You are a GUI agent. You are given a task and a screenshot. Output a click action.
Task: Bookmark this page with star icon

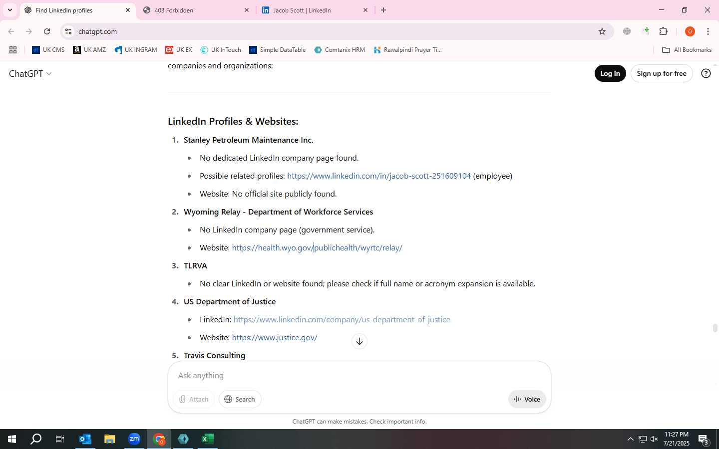(x=602, y=31)
